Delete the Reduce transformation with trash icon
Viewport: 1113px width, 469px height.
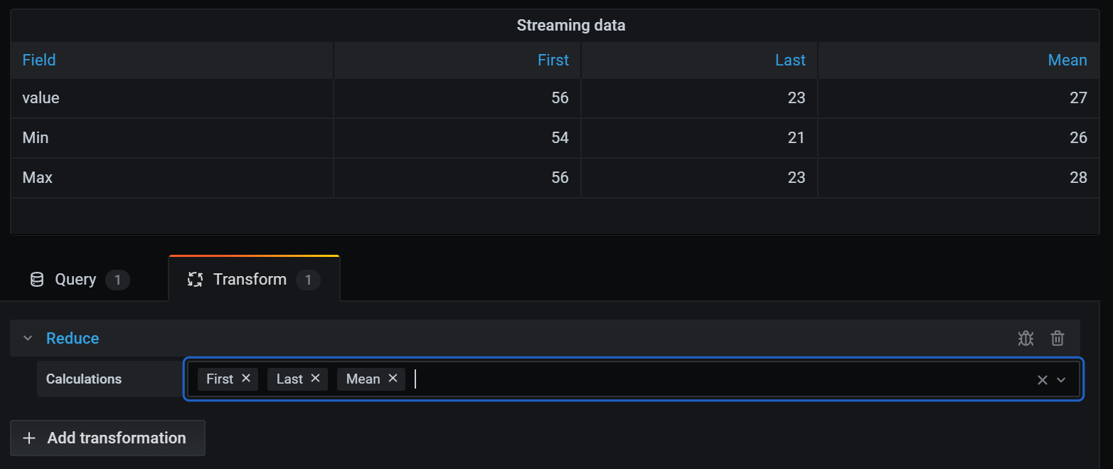(1058, 338)
